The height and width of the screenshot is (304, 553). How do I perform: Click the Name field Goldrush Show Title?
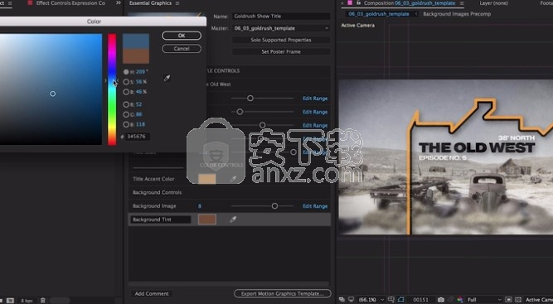(x=281, y=17)
